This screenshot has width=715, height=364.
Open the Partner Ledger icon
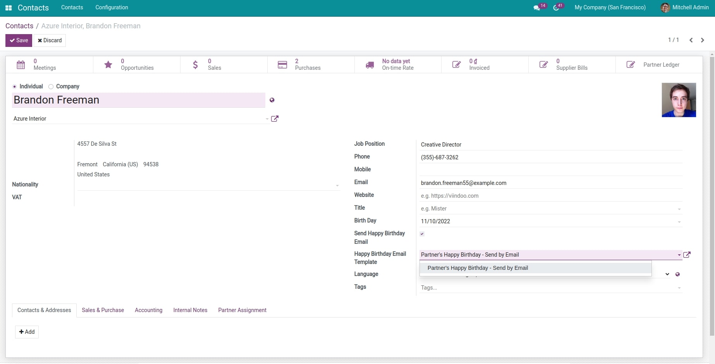(630, 64)
